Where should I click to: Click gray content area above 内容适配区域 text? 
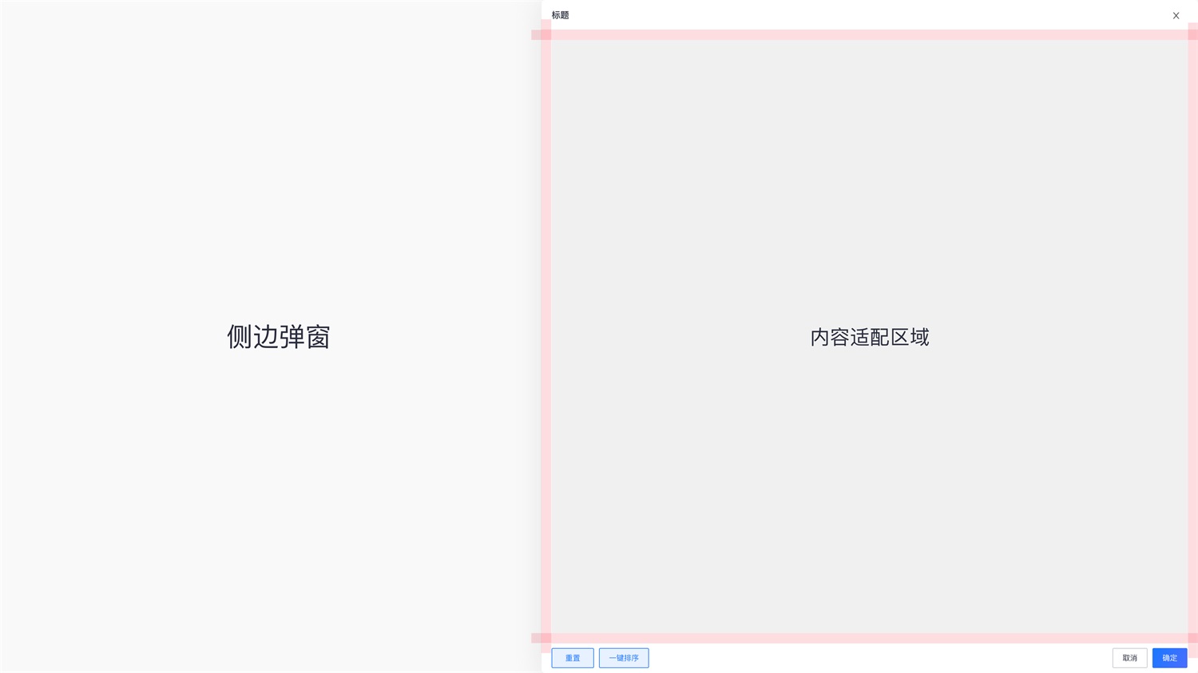pos(869,184)
